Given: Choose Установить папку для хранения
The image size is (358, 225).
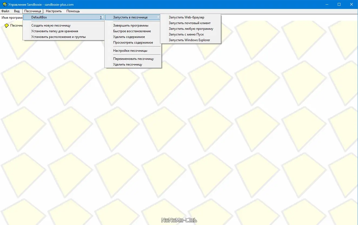Looking at the screenshot, I should (64, 31).
